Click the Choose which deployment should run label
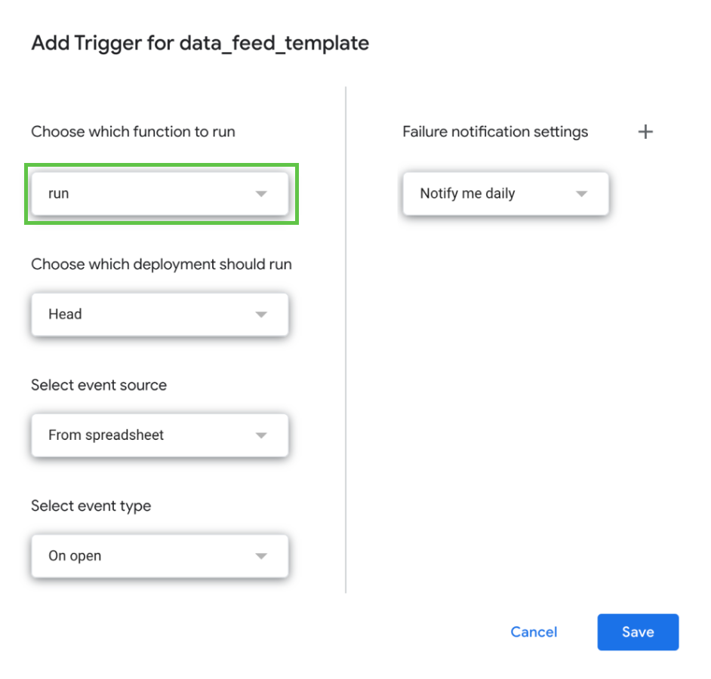The image size is (711, 679). tap(161, 265)
